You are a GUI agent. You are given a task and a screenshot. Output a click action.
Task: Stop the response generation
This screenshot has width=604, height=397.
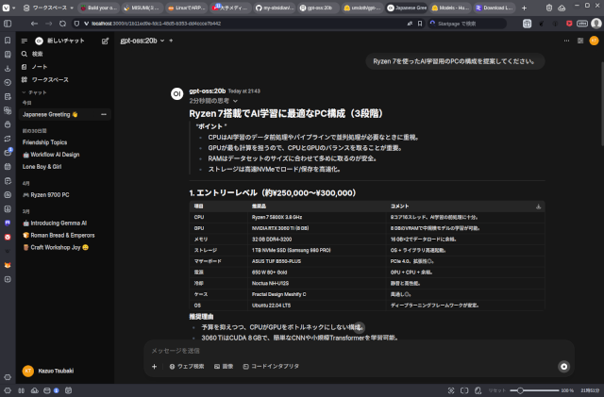pyautogui.click(x=564, y=366)
